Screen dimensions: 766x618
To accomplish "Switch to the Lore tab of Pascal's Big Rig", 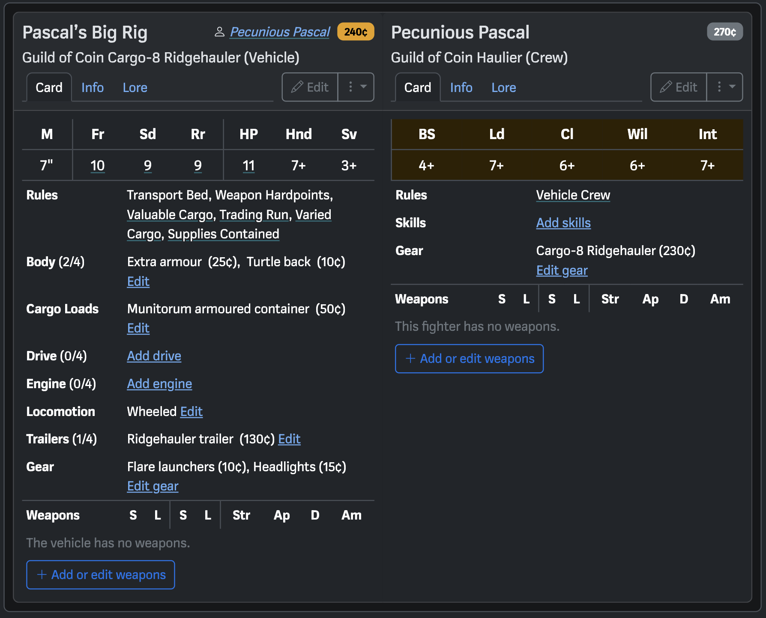I will (135, 88).
